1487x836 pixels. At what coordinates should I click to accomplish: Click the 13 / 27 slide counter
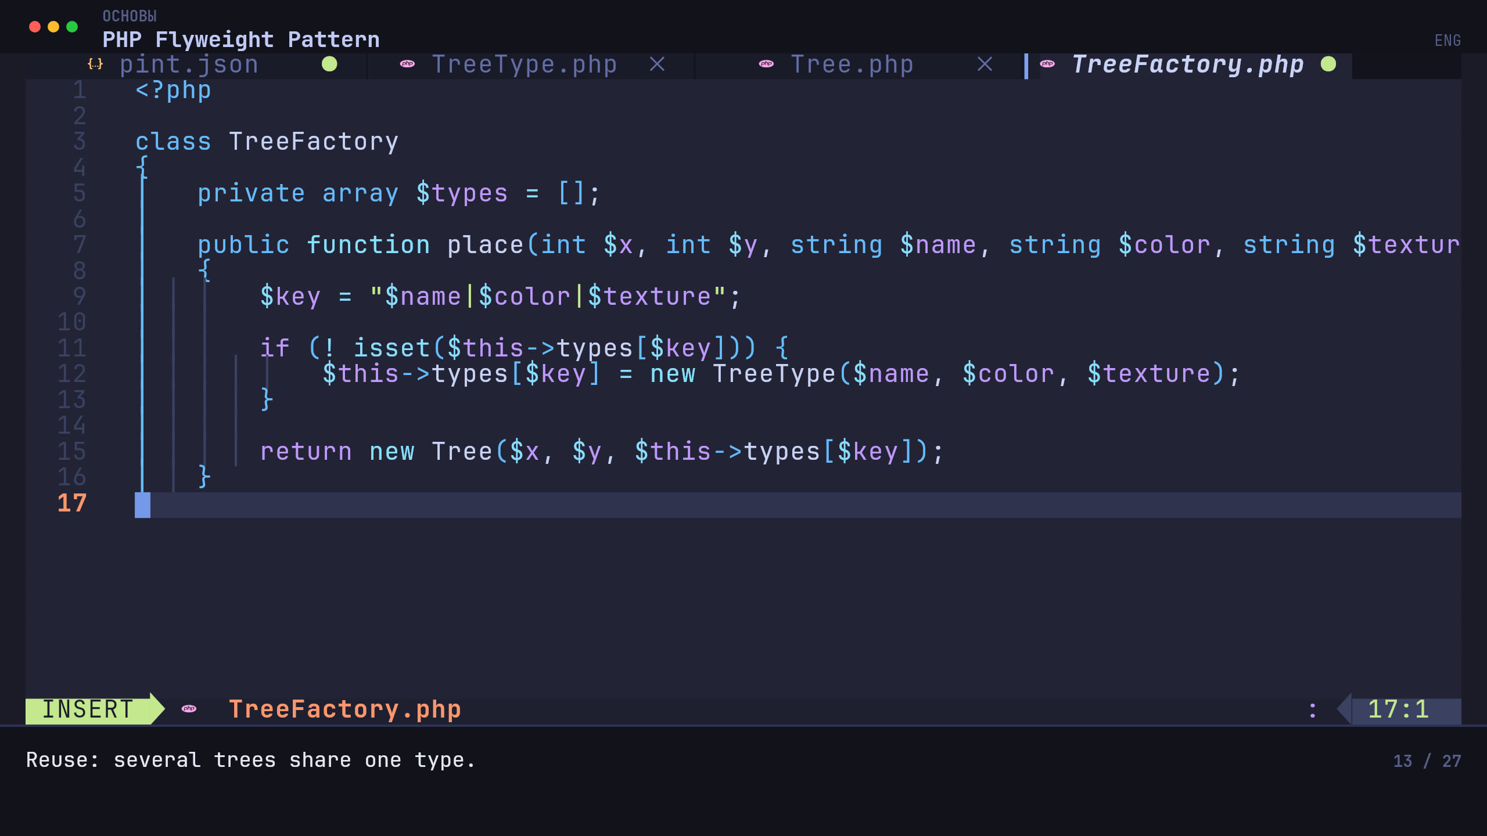pyautogui.click(x=1427, y=761)
